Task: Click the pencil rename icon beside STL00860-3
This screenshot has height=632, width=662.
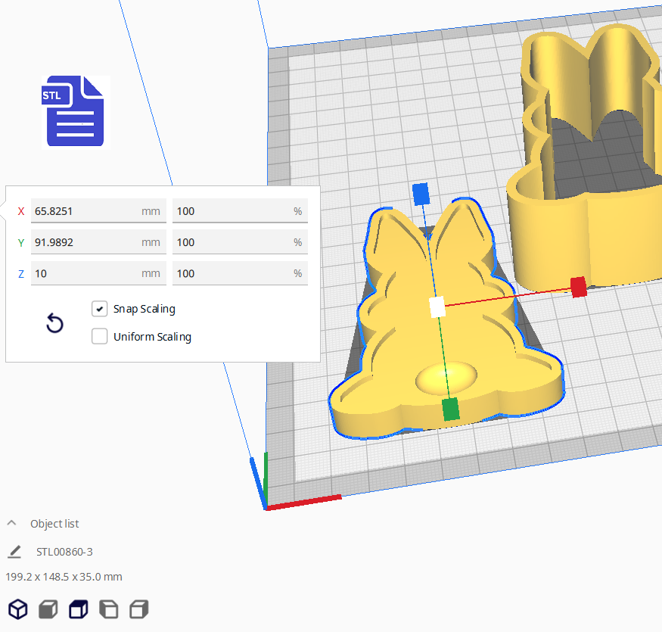Action: pyautogui.click(x=14, y=552)
